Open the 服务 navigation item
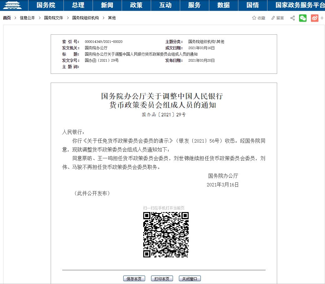The width and height of the screenshot is (325, 284). point(194,5)
